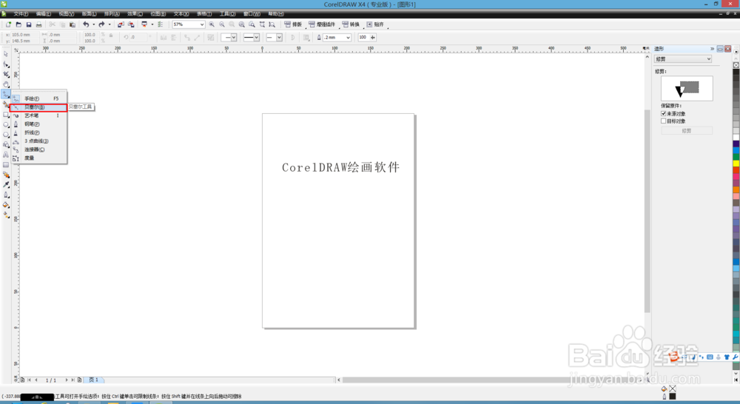Select the Interactive blend tool
The image size is (740, 404).
(x=6, y=175)
